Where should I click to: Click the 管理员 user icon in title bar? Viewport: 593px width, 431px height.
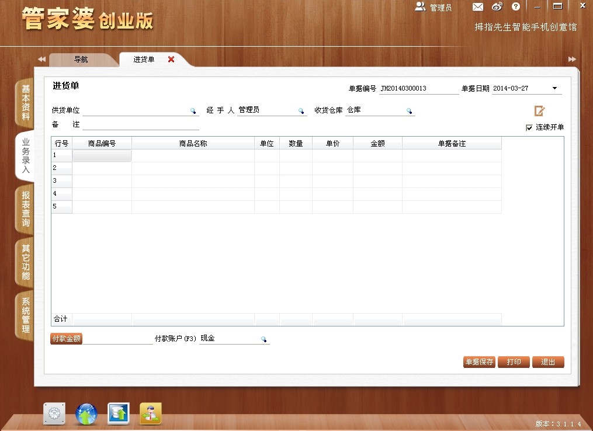[x=419, y=6]
